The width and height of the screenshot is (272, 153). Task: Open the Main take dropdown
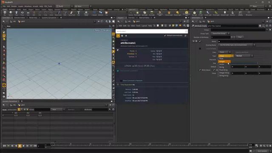pos(258,6)
